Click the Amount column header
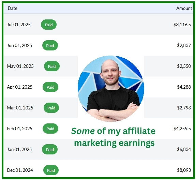The height and width of the screenshot is (180, 196). coord(184,9)
